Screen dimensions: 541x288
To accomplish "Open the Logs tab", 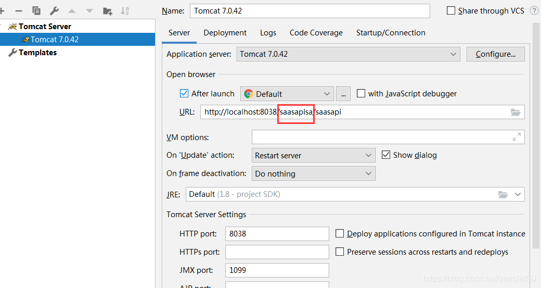I will (x=268, y=33).
